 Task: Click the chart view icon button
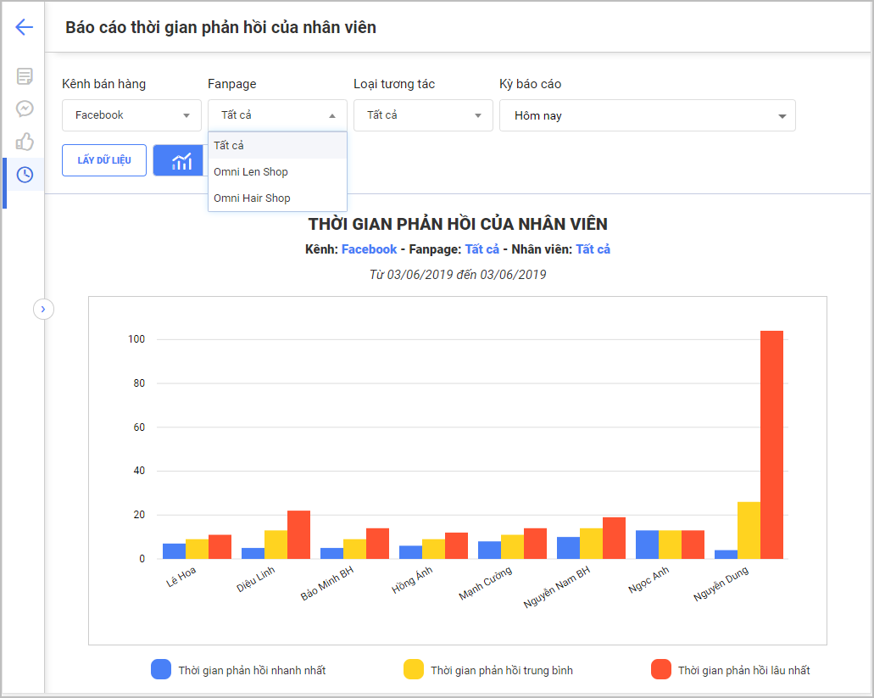click(180, 160)
